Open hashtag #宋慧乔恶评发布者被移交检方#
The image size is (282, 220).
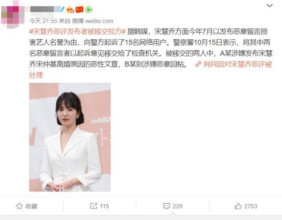[78, 32]
